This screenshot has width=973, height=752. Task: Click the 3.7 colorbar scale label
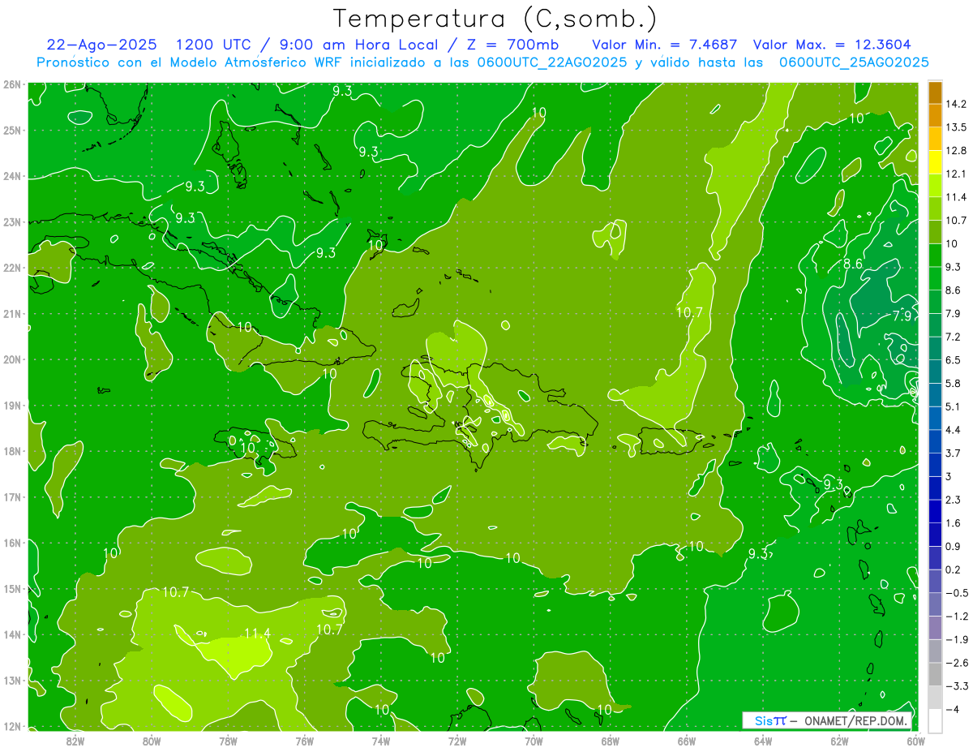click(x=954, y=453)
